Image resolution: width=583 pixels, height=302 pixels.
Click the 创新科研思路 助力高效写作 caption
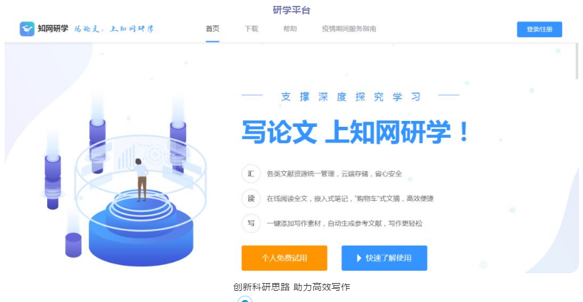[291, 287]
